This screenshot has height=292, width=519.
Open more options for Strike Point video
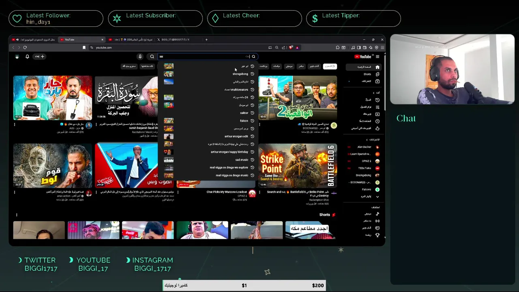tap(259, 192)
